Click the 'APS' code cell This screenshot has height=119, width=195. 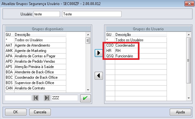10,67
